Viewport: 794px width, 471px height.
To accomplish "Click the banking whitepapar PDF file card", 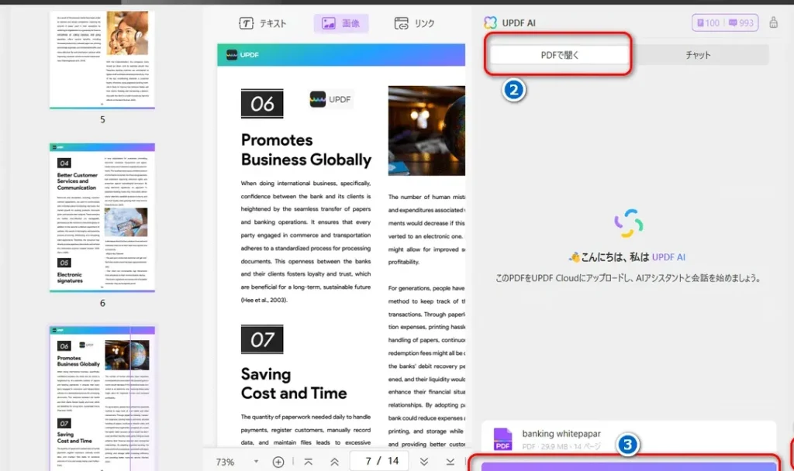I will coord(628,439).
